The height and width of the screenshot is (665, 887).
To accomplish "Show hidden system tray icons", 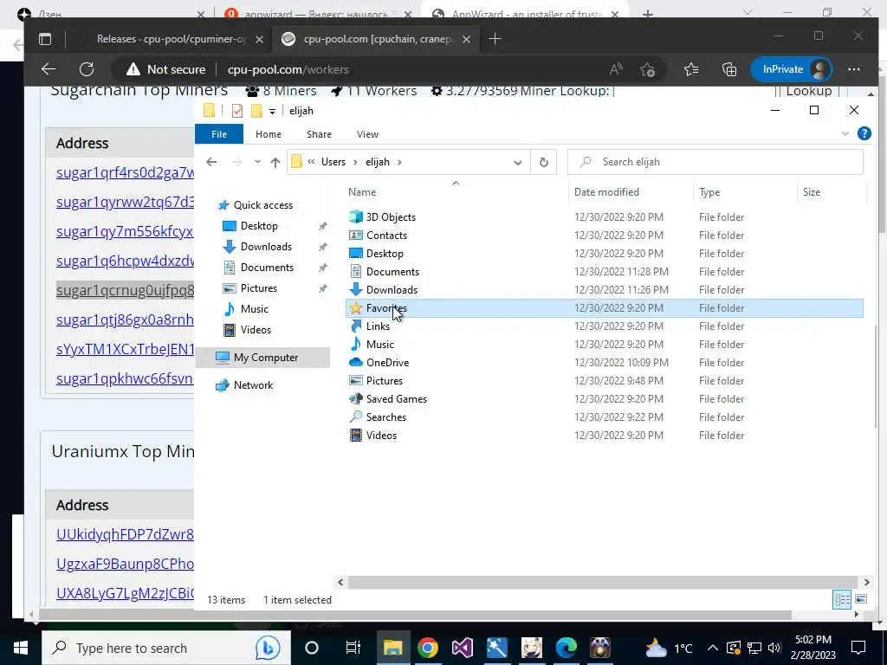I will 713,648.
